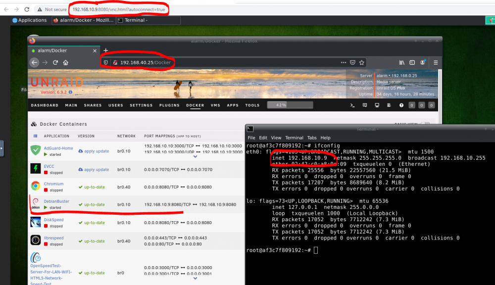Viewport: 495px width, 285px height.
Task: Open the Unraid DASHBOARD tab
Action: tap(45, 105)
